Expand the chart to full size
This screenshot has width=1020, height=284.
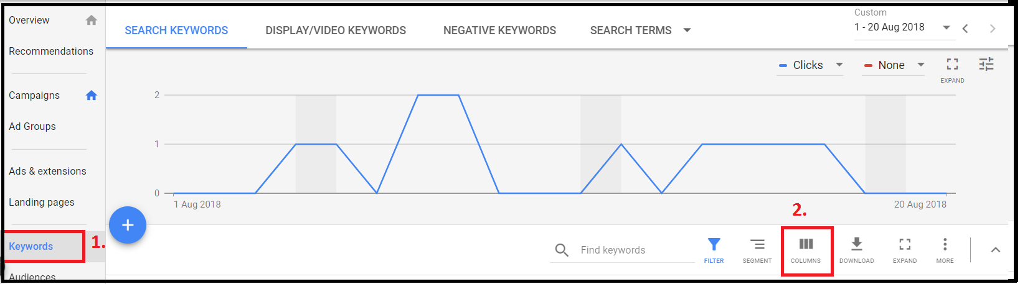[952, 64]
